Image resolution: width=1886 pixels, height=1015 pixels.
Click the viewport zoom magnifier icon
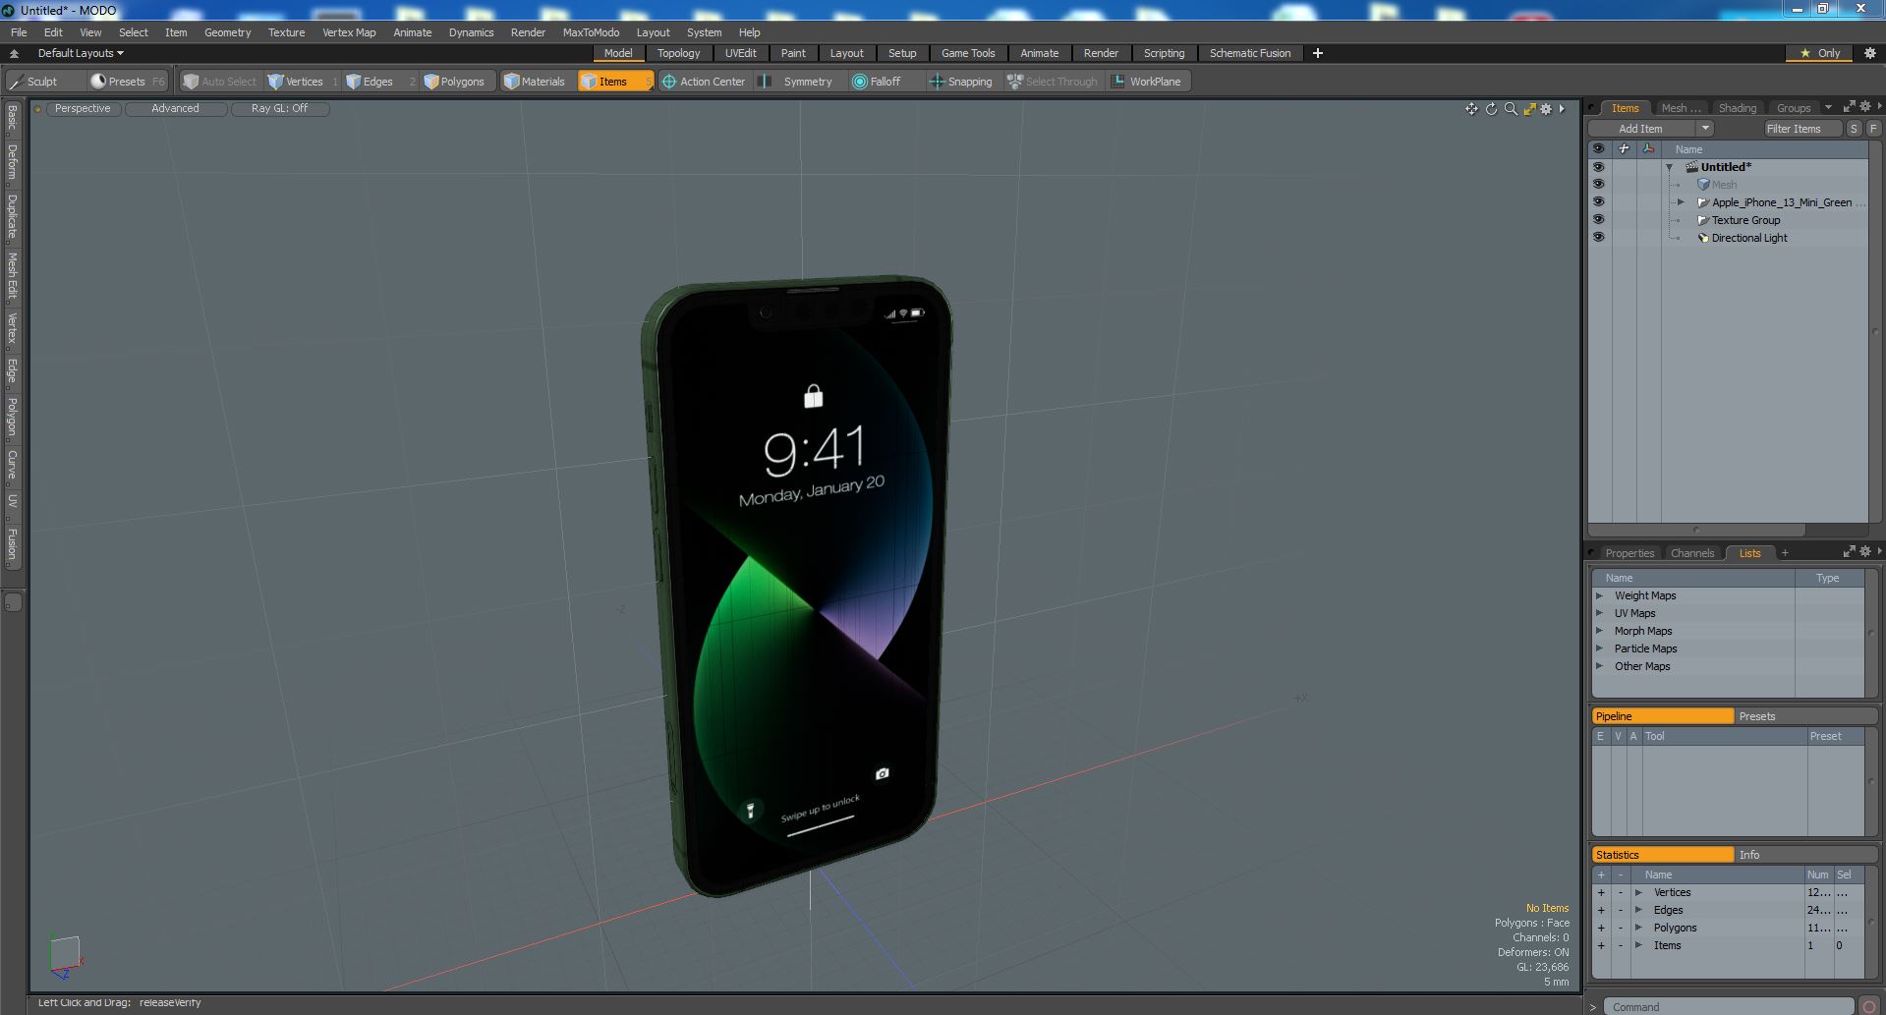pos(1511,109)
